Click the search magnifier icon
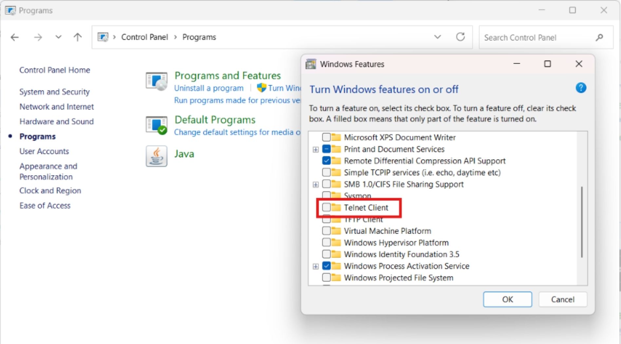This screenshot has height=344, width=621. tap(599, 37)
